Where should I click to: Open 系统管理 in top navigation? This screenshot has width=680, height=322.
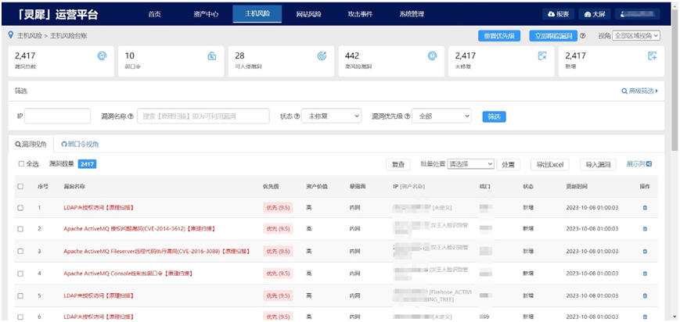pyautogui.click(x=412, y=14)
